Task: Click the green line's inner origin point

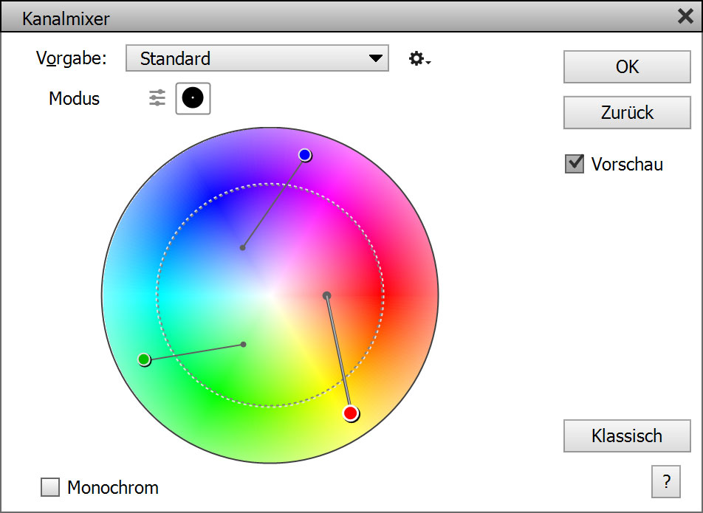Action: coord(244,344)
